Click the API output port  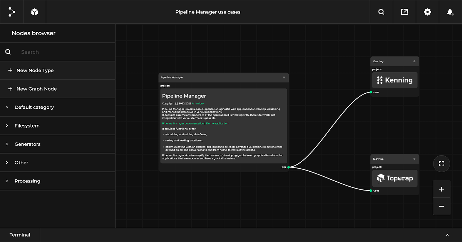(288, 167)
